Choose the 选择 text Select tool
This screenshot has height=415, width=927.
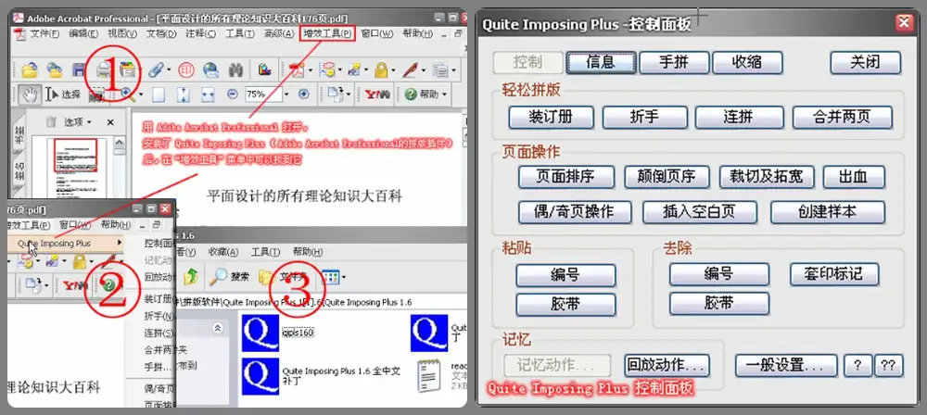tap(63, 94)
